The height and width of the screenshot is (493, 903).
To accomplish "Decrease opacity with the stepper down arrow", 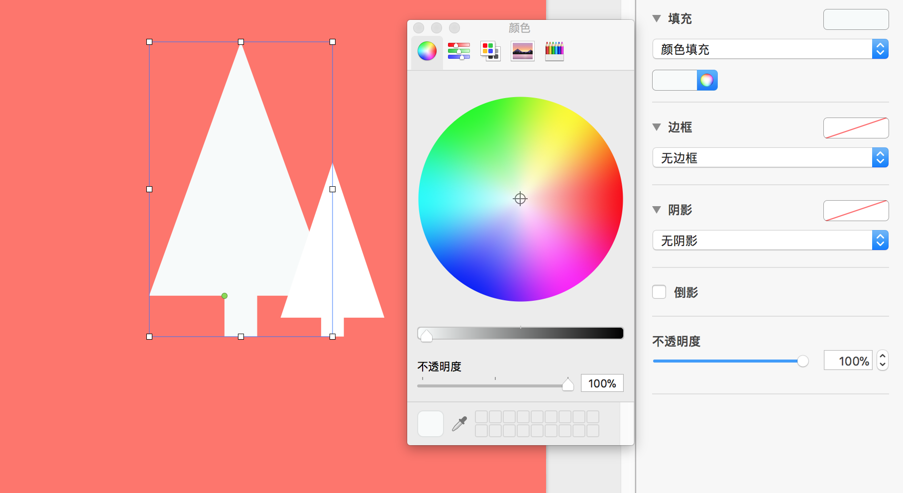I will [883, 365].
